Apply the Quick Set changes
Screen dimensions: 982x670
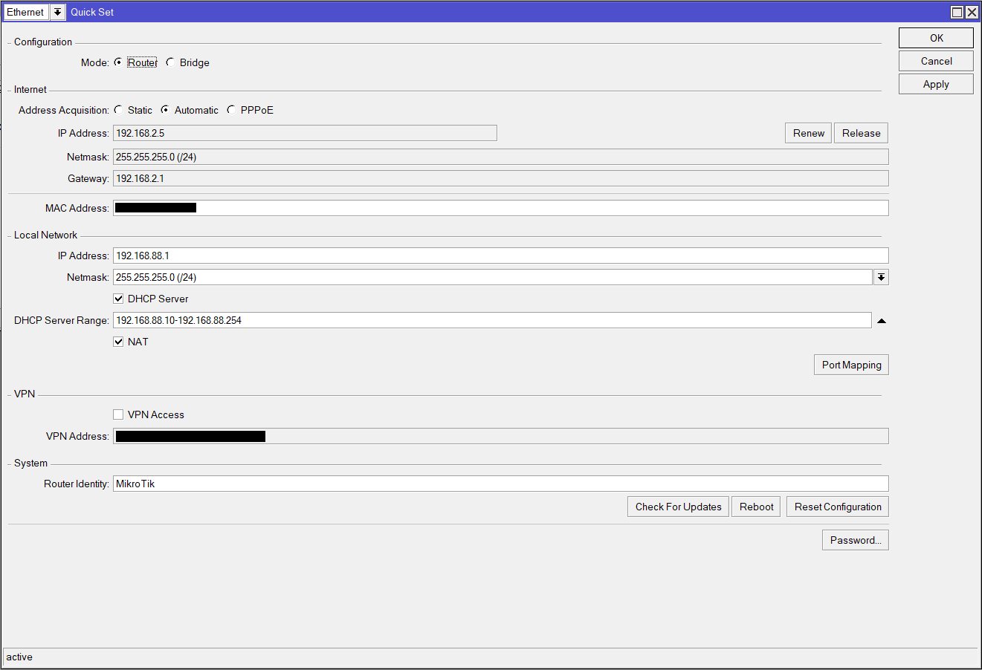click(x=935, y=83)
